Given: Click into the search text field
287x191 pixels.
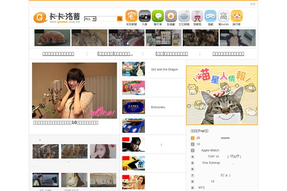Looking at the screenshot, I should click(107, 19).
